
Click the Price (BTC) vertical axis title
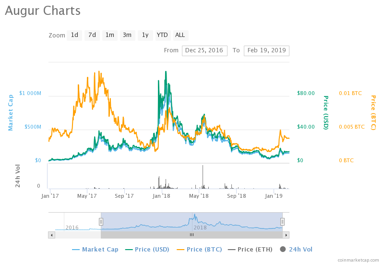click(x=373, y=113)
